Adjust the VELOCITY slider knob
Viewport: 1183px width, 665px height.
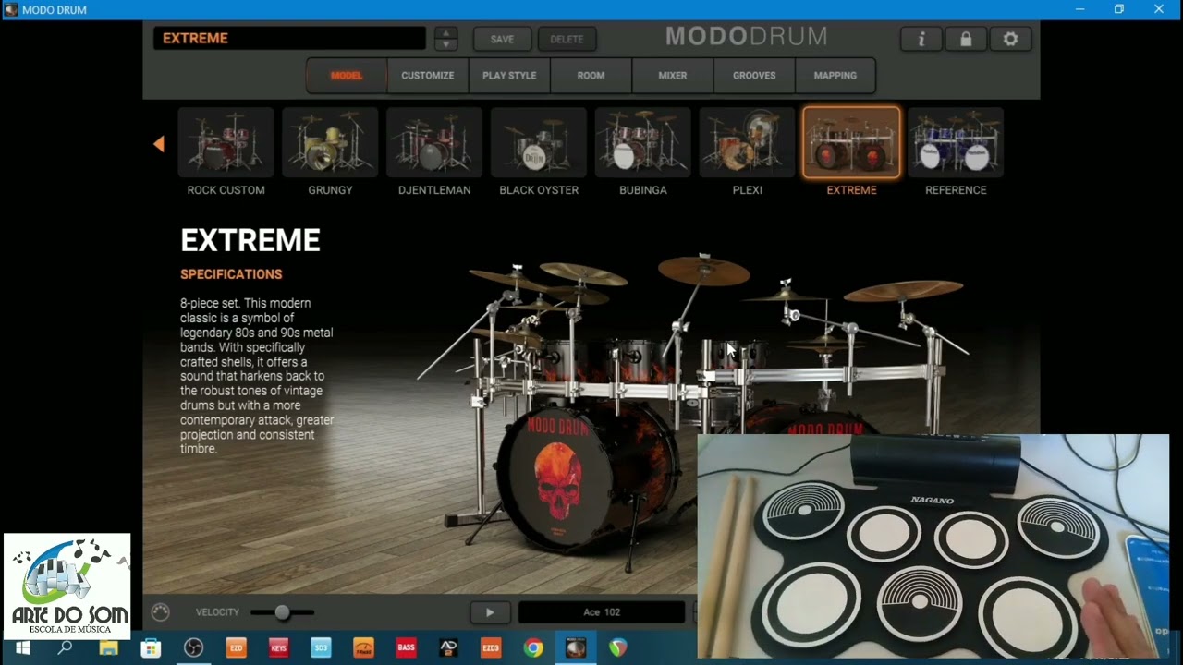(283, 612)
